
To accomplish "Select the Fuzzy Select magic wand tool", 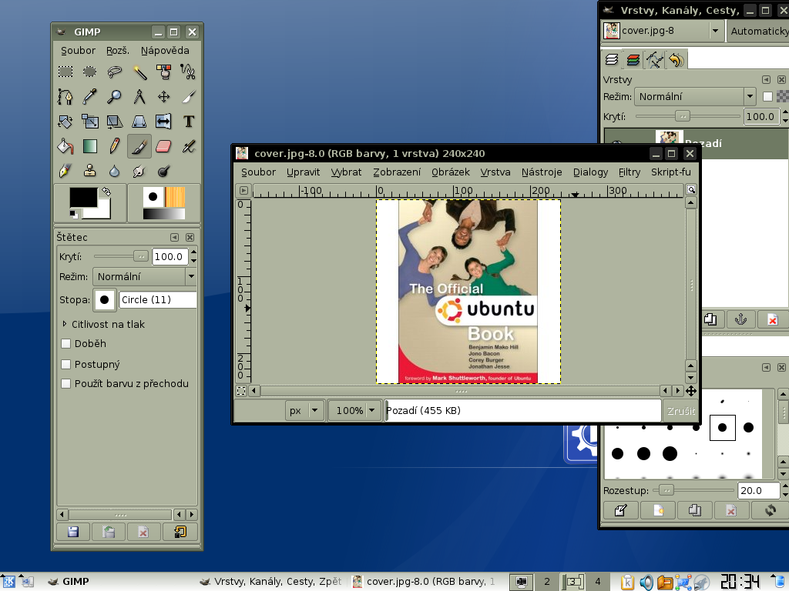I will pyautogui.click(x=139, y=72).
